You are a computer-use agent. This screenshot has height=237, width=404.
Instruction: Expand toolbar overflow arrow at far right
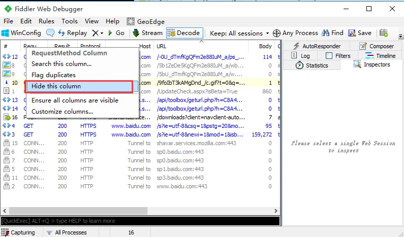[400, 36]
